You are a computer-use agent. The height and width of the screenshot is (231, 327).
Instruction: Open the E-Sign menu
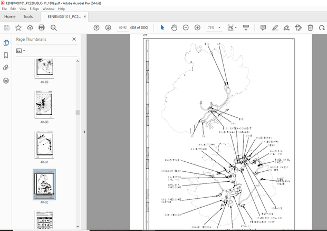(34, 9)
